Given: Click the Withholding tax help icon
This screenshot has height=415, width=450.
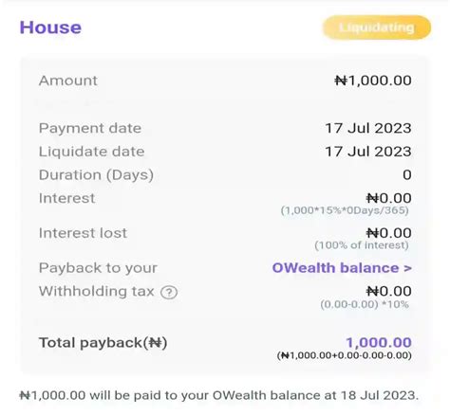Looking at the screenshot, I should coord(169,293).
